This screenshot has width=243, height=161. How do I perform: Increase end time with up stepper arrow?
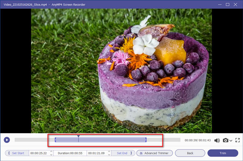pyautogui.click(x=109, y=152)
